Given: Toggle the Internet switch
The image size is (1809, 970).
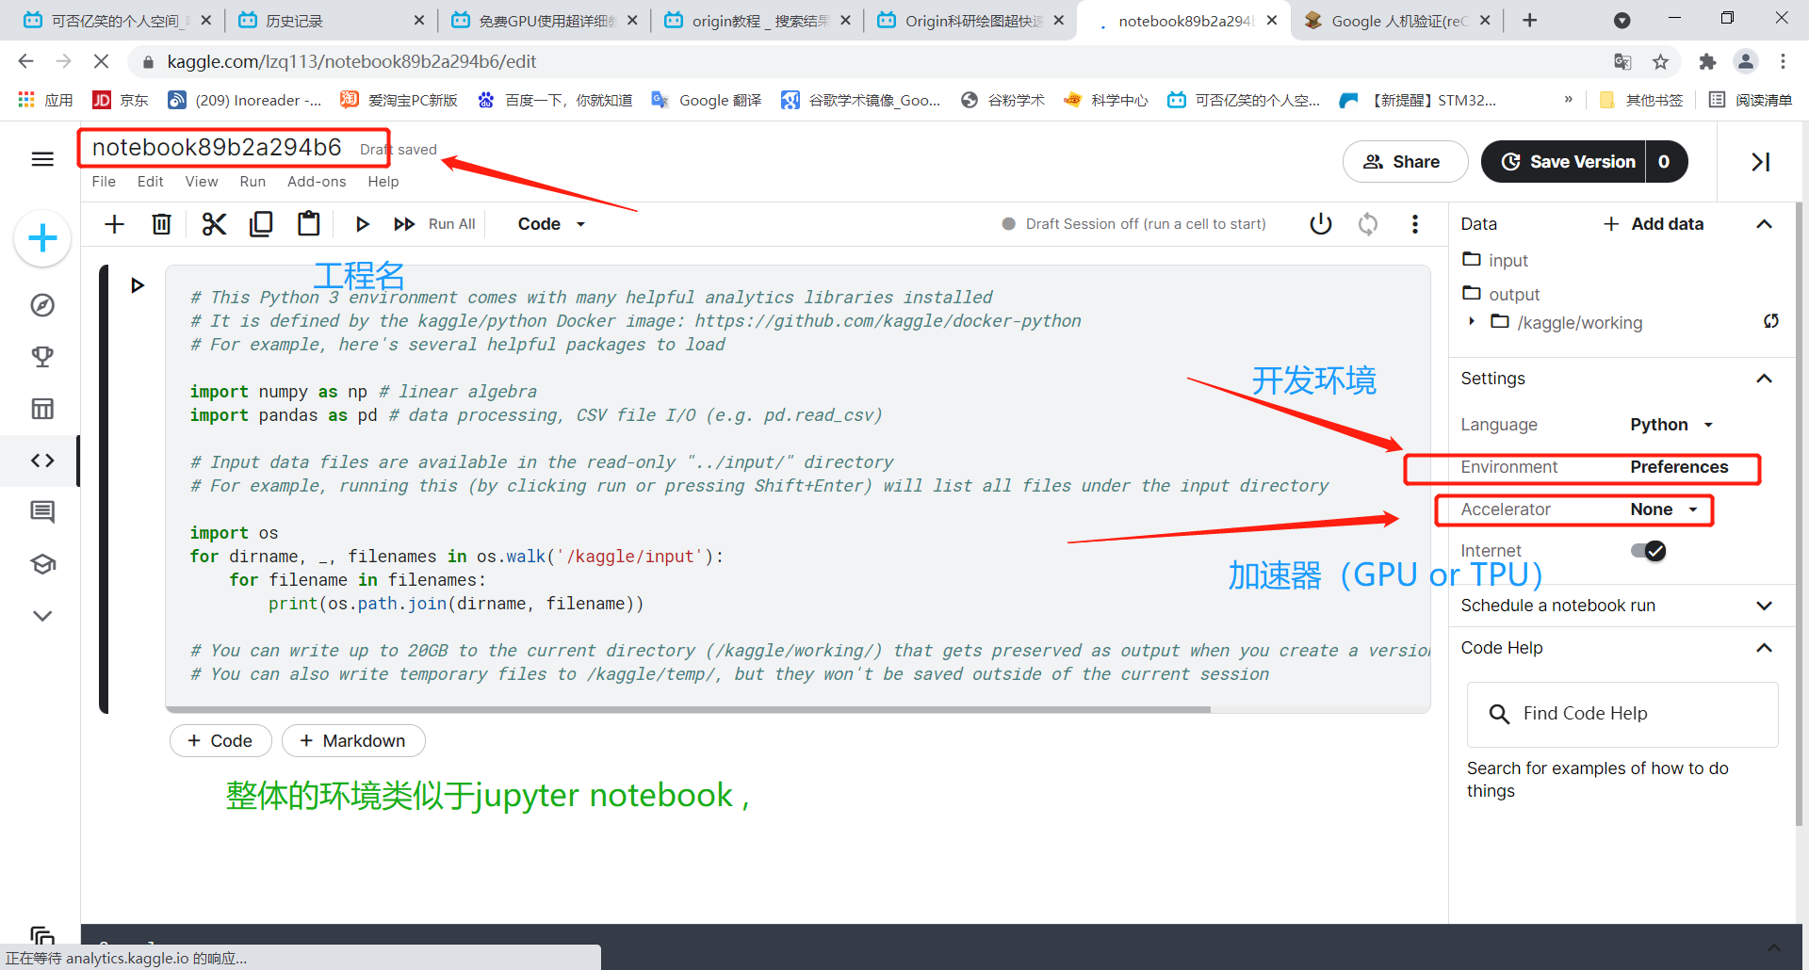Looking at the screenshot, I should pos(1649,551).
